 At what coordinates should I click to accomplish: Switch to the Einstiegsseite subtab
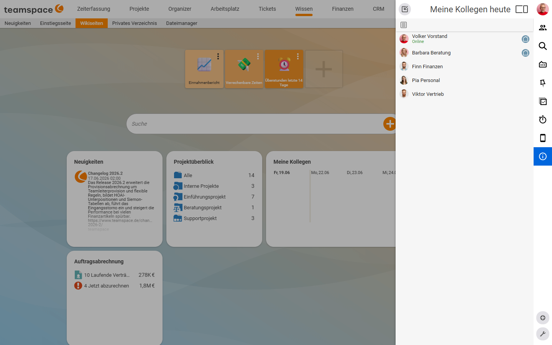coord(56,23)
